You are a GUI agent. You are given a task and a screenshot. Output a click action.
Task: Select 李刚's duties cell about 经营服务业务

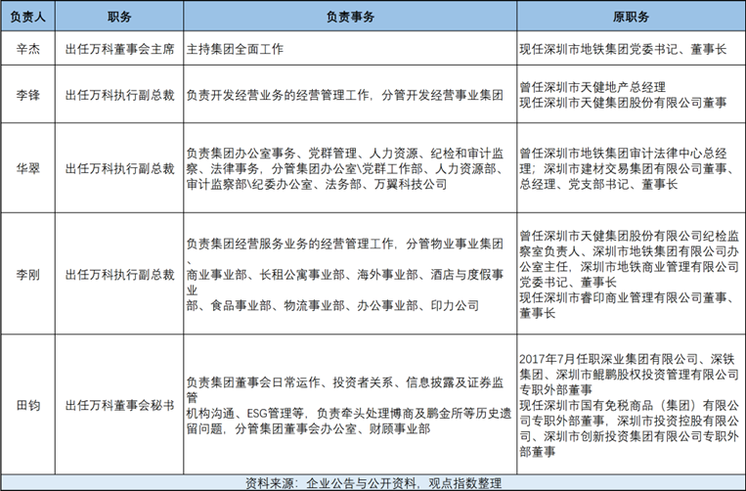point(350,274)
